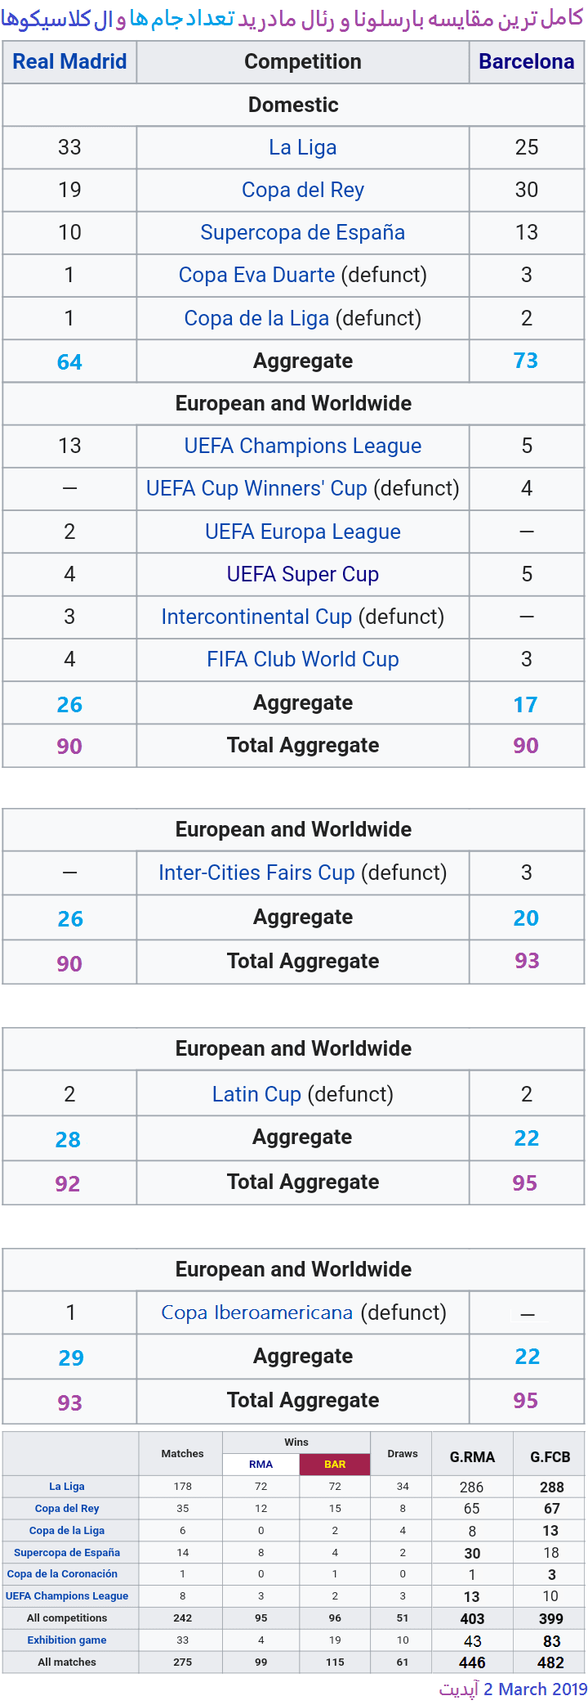Open the Barcelona header link

coord(526,61)
